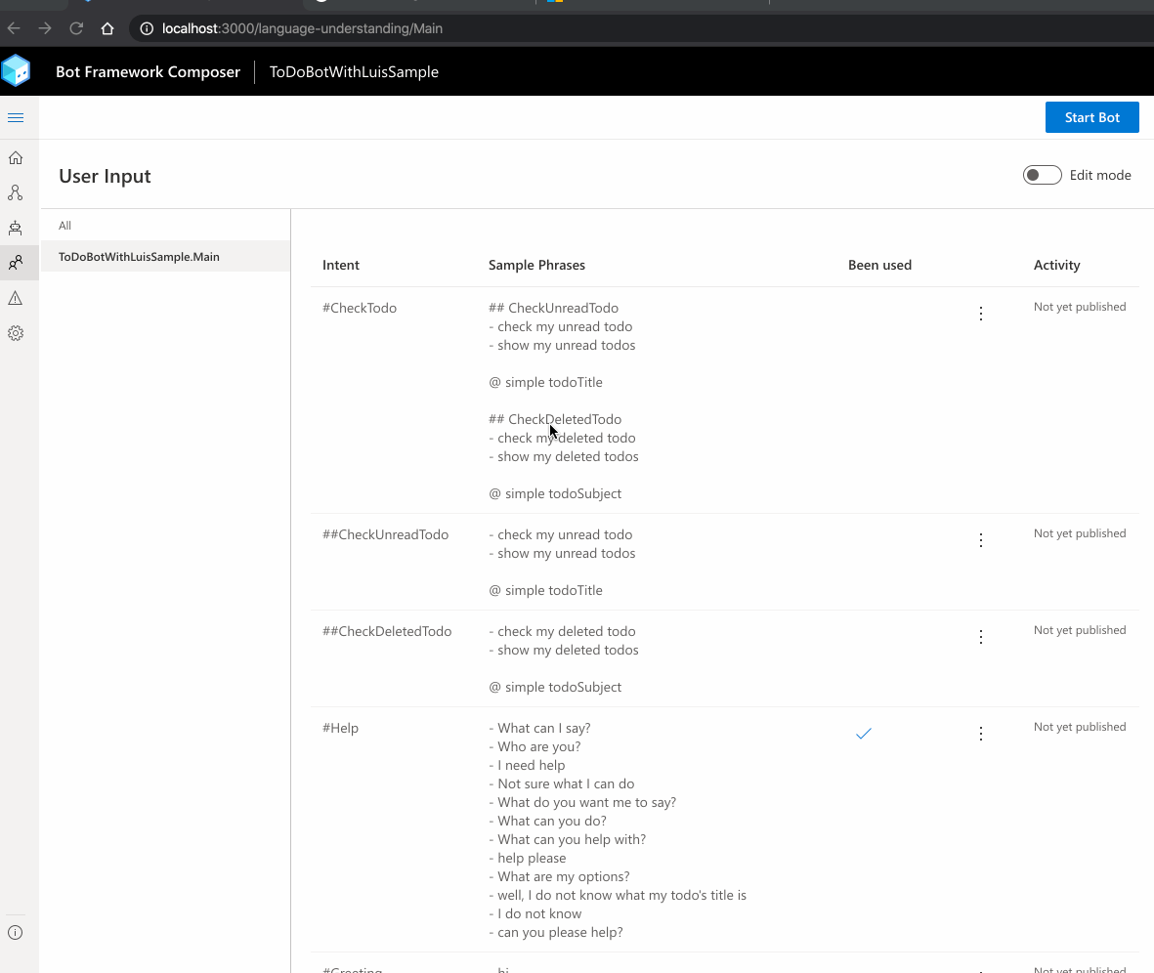Image resolution: width=1154 pixels, height=973 pixels.
Task: Click 'Not yet published' in #CheckTodo row
Action: [1080, 307]
